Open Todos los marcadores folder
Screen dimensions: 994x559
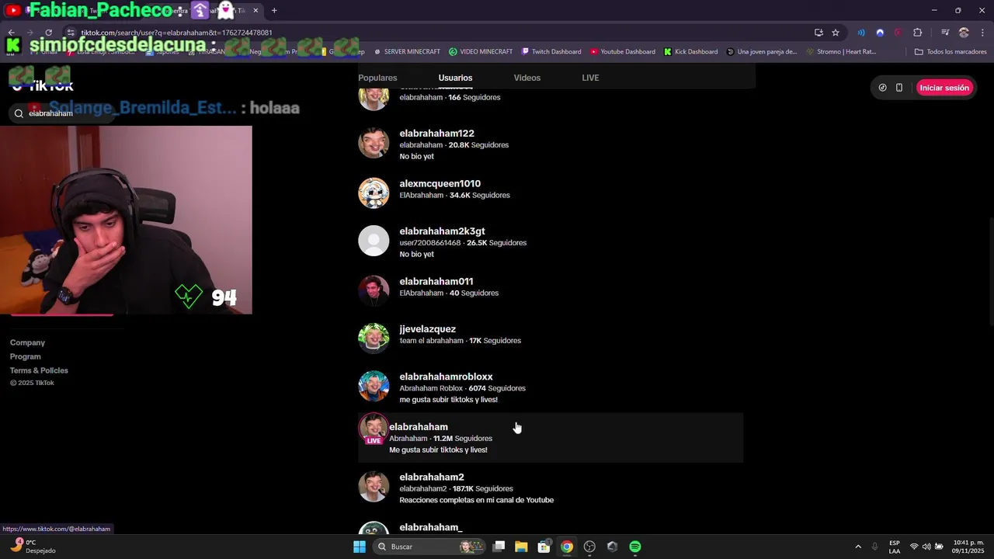951,52
